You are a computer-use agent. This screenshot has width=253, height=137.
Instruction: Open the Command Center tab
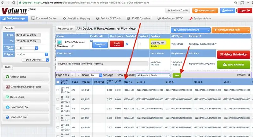click(44, 18)
